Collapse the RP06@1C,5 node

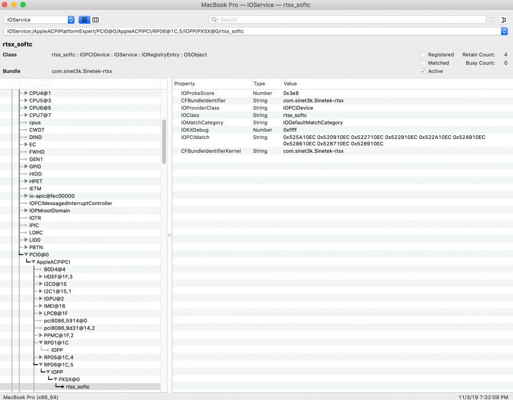pos(41,365)
